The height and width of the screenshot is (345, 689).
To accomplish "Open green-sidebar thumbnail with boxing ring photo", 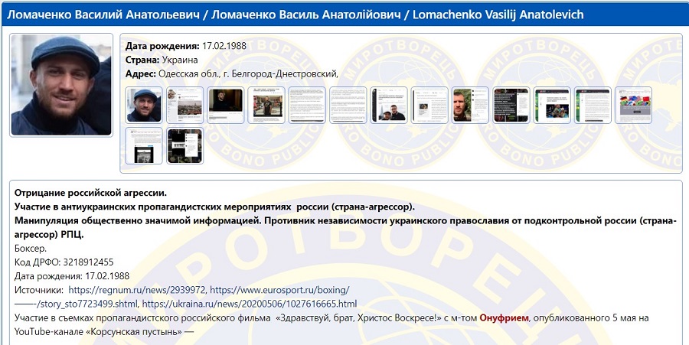I will [x=552, y=106].
